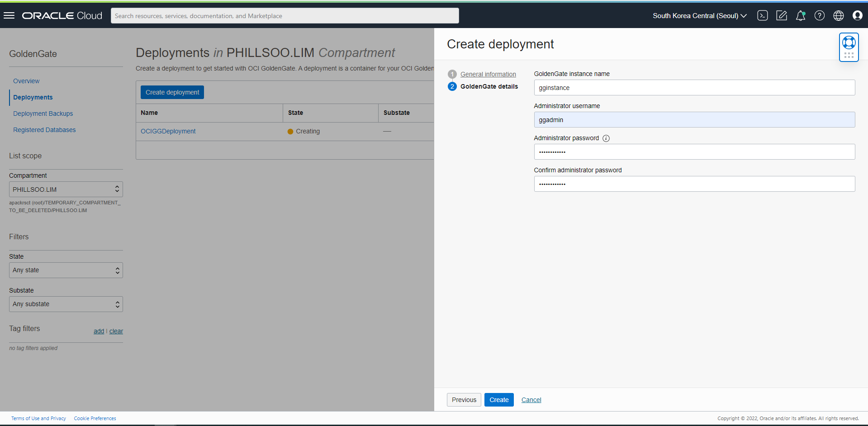Go back to General information step
Image resolution: width=868 pixels, height=426 pixels.
point(488,74)
